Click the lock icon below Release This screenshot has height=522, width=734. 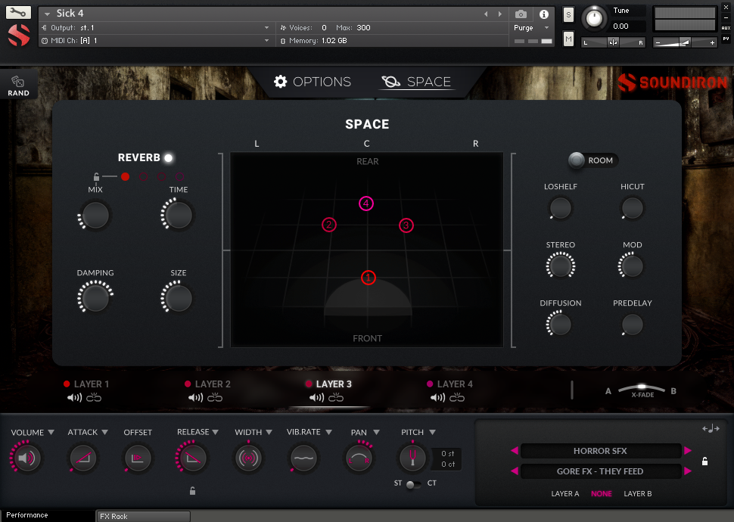click(x=192, y=491)
